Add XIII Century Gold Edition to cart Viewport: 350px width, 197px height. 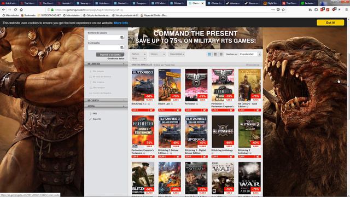tap(258, 110)
